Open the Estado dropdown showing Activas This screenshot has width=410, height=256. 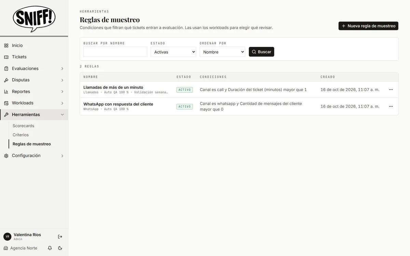tap(173, 52)
